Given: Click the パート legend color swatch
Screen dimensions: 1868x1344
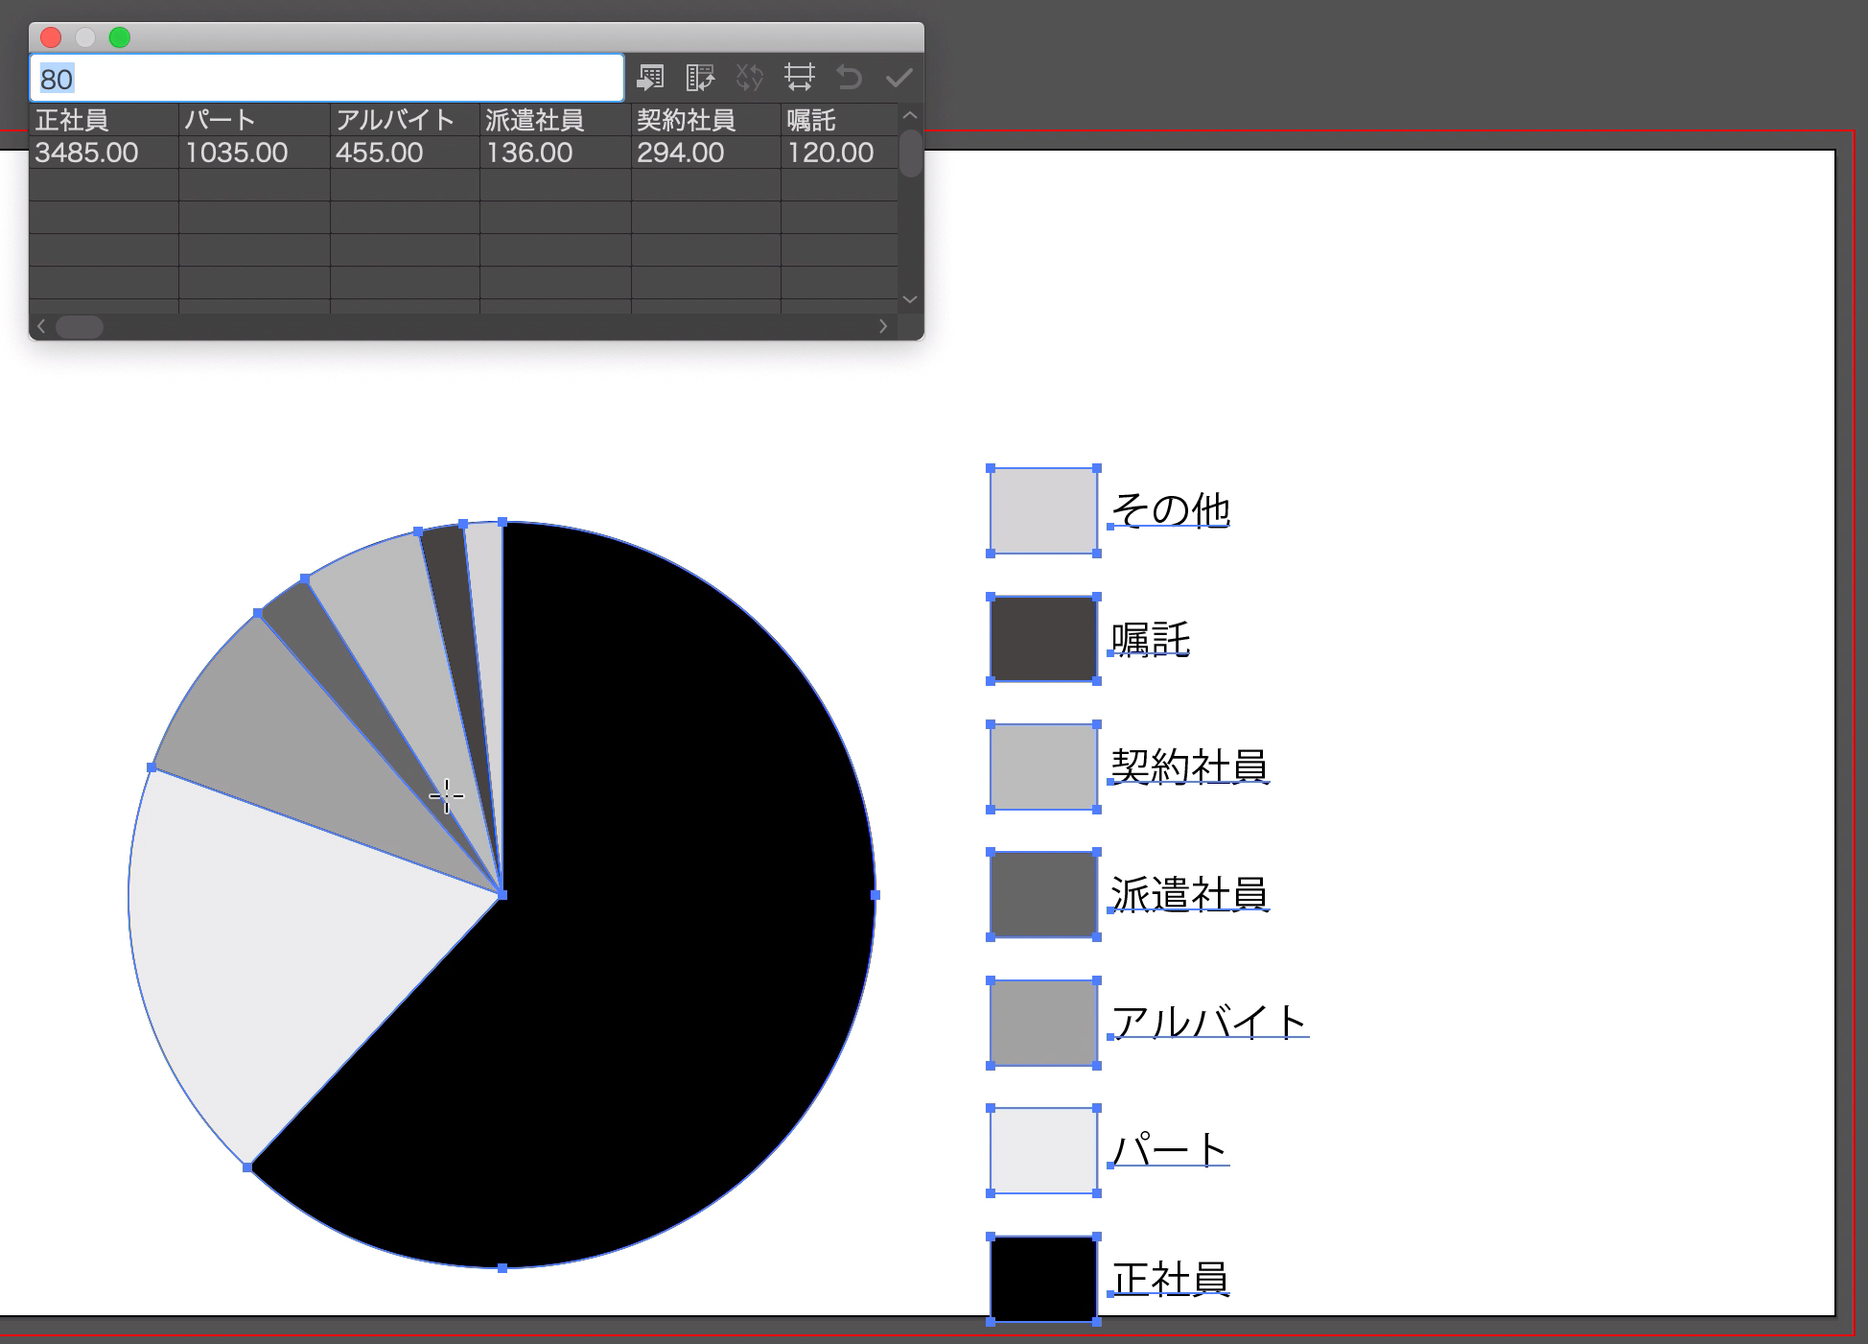Looking at the screenshot, I should tap(1043, 1150).
